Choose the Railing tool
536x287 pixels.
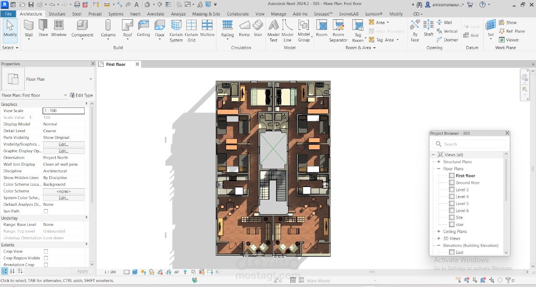pyautogui.click(x=227, y=29)
